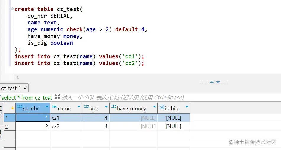Click the have_money column type icon

[113, 107]
